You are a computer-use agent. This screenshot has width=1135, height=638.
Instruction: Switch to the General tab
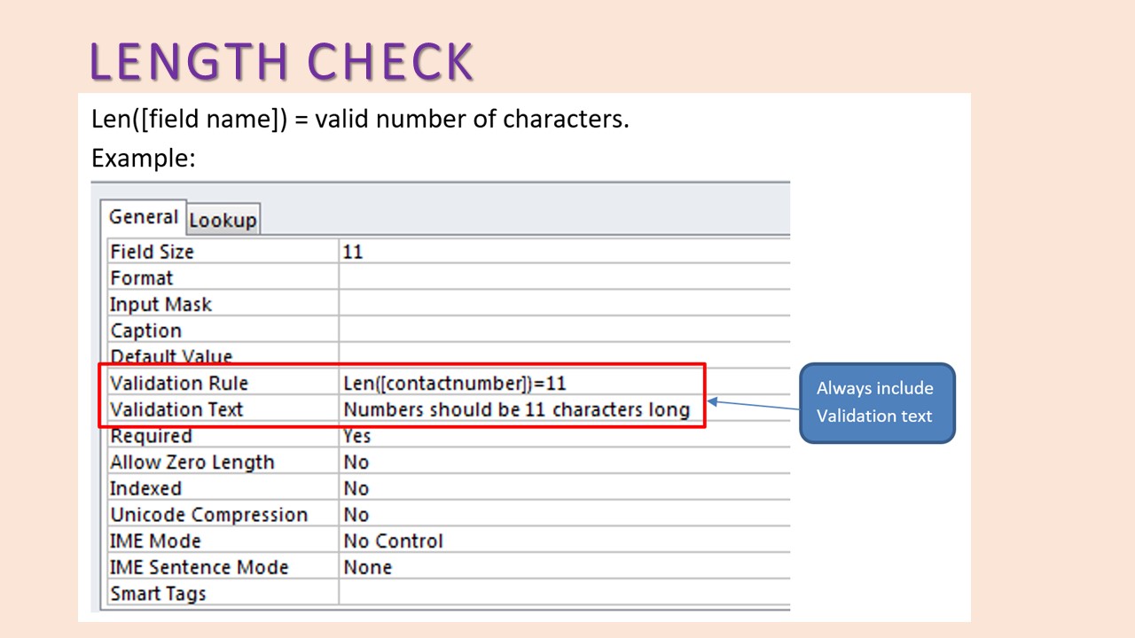(144, 217)
